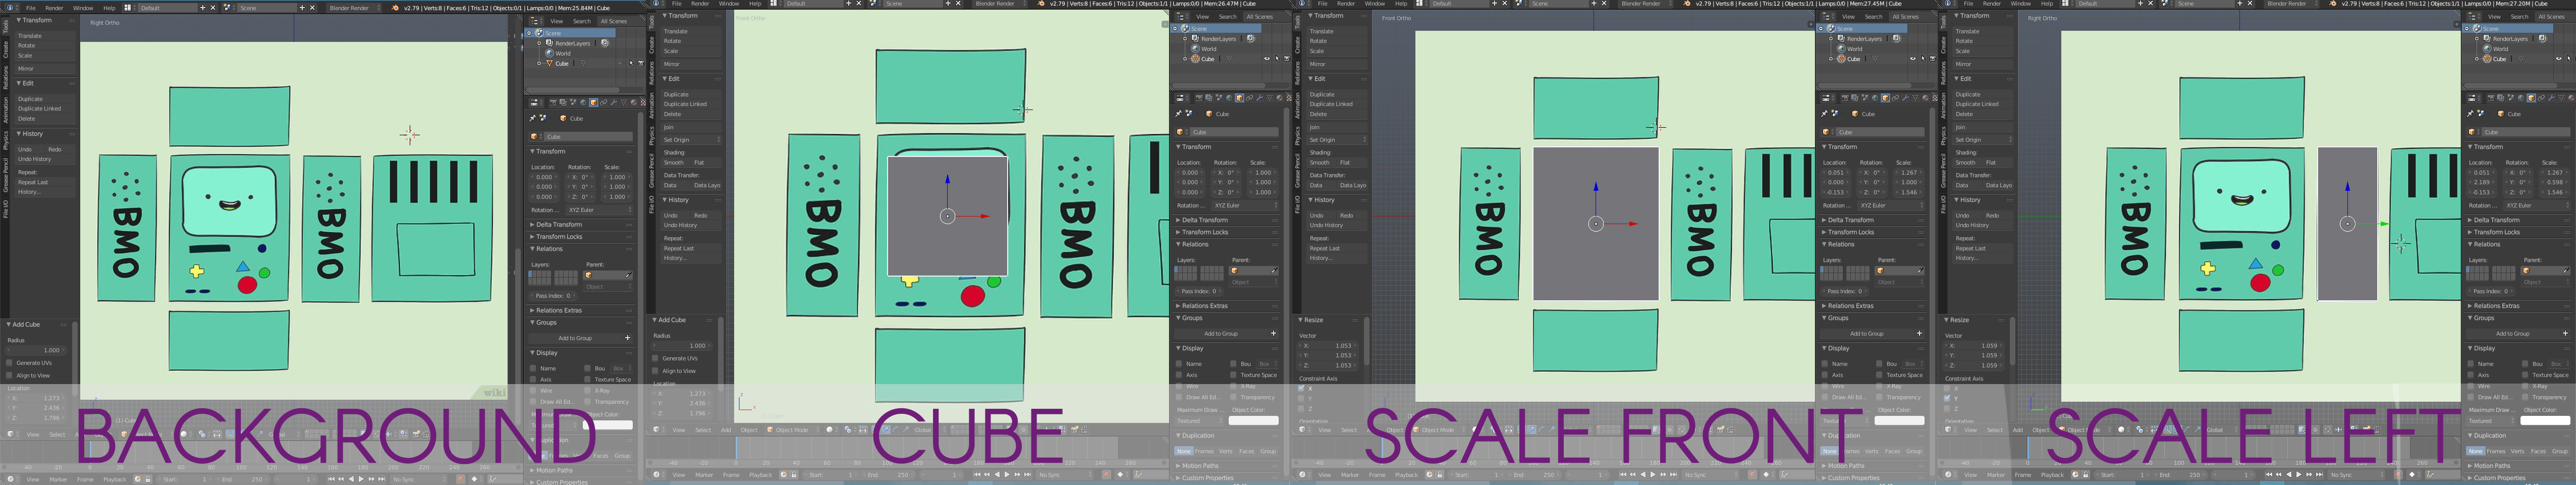Image resolution: width=2576 pixels, height=485 pixels.
Task: Toggle the Constraint Axis Y checkbox in SCALE LEFT
Action: pyautogui.click(x=1948, y=398)
